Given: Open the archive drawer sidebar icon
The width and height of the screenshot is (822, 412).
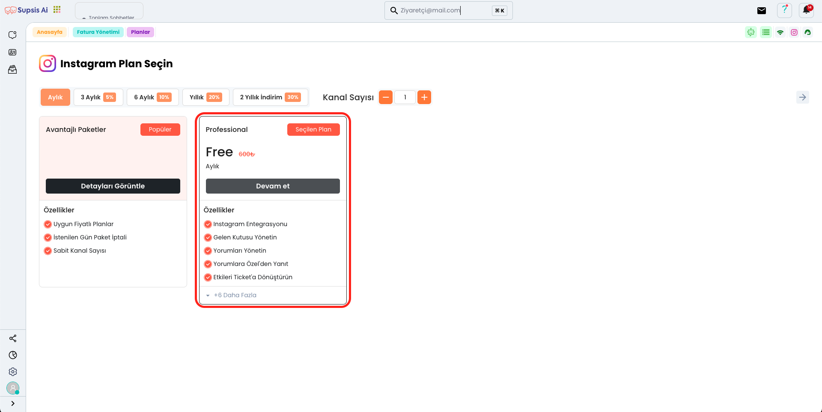Looking at the screenshot, I should tap(12, 69).
